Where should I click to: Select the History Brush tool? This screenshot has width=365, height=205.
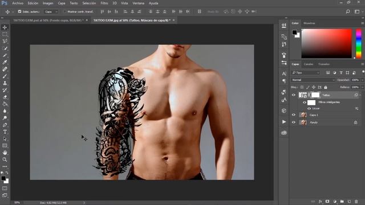pyautogui.click(x=5, y=90)
